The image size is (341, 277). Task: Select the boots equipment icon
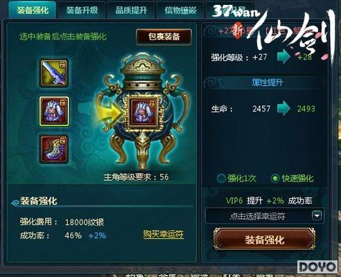coord(54,149)
